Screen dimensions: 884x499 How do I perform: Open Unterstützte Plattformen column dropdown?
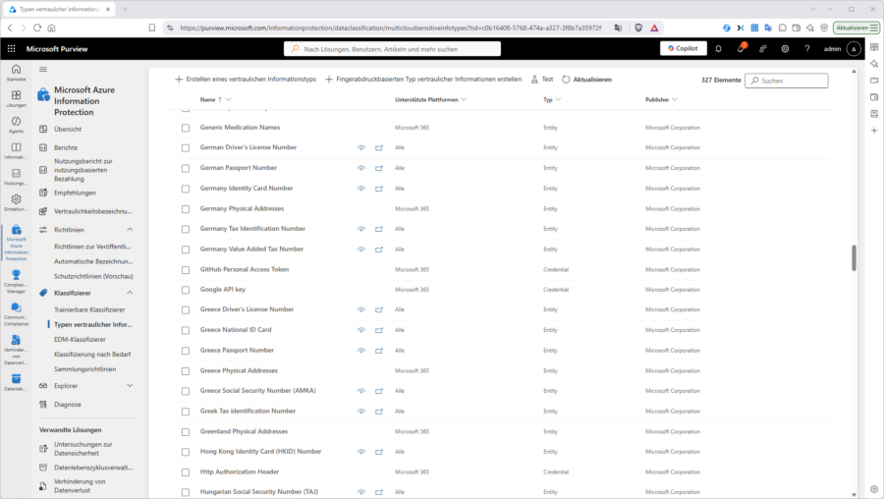(464, 100)
